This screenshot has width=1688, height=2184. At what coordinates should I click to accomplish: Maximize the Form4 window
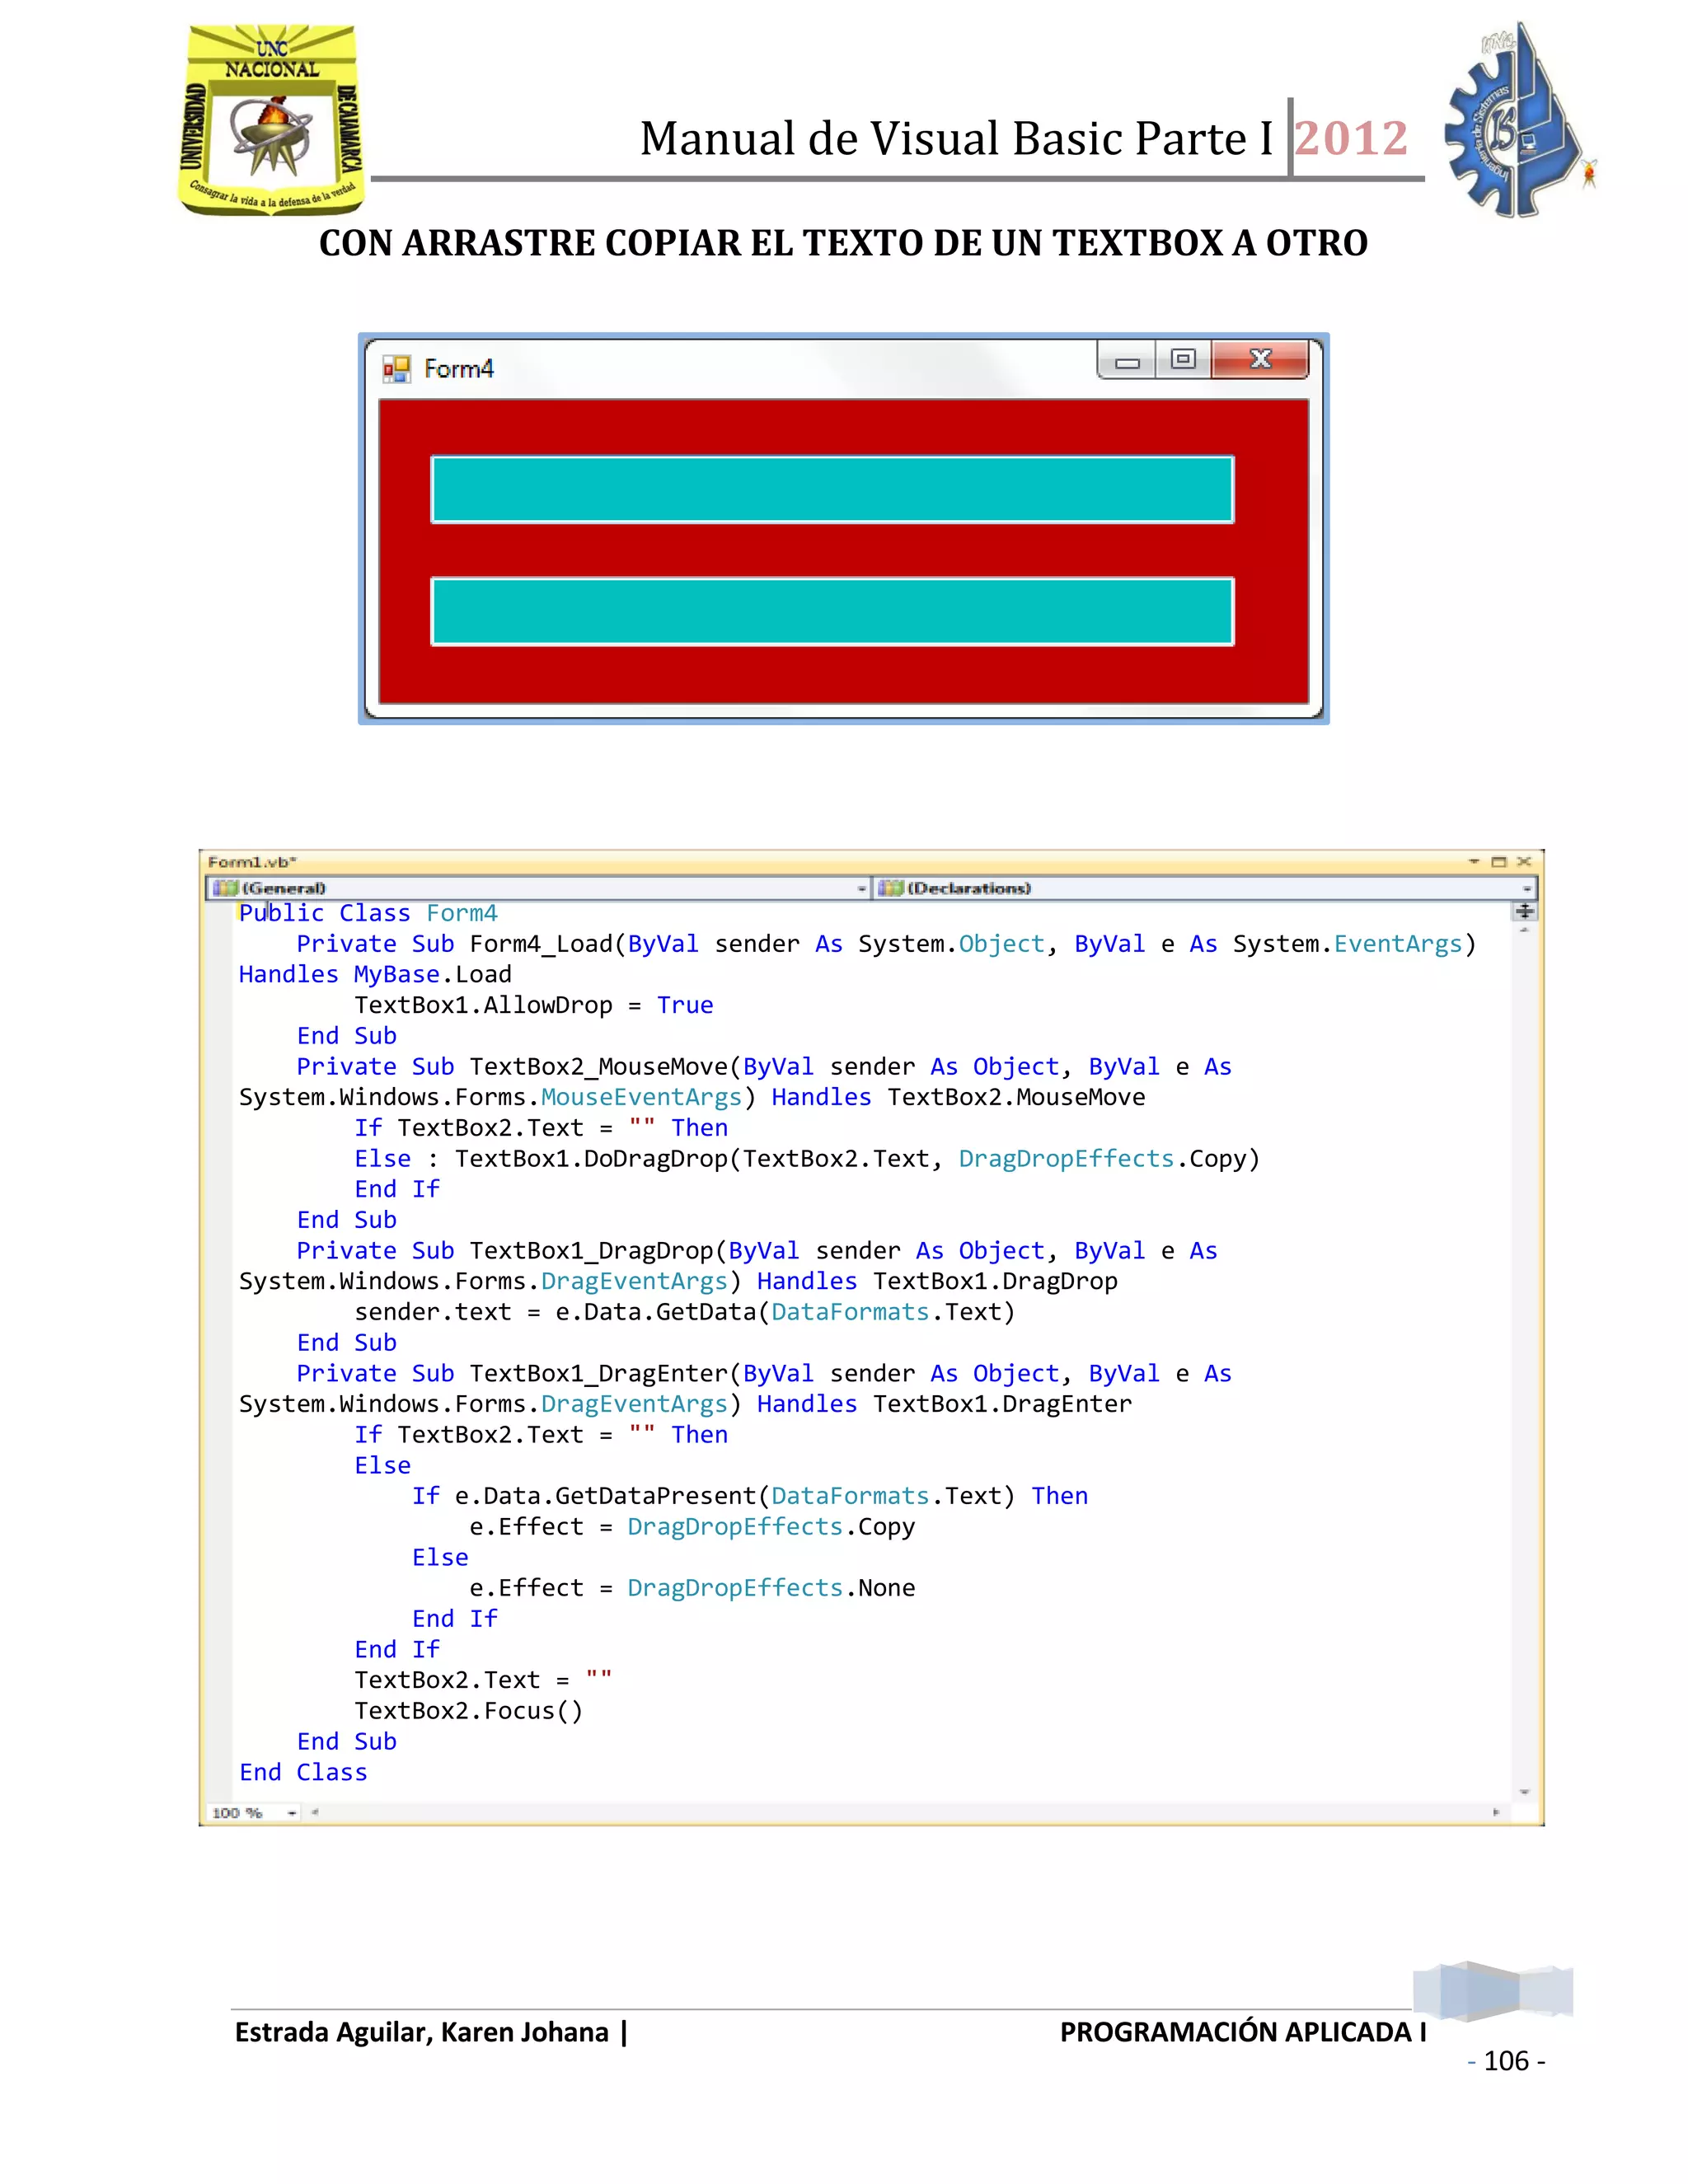tap(1183, 360)
